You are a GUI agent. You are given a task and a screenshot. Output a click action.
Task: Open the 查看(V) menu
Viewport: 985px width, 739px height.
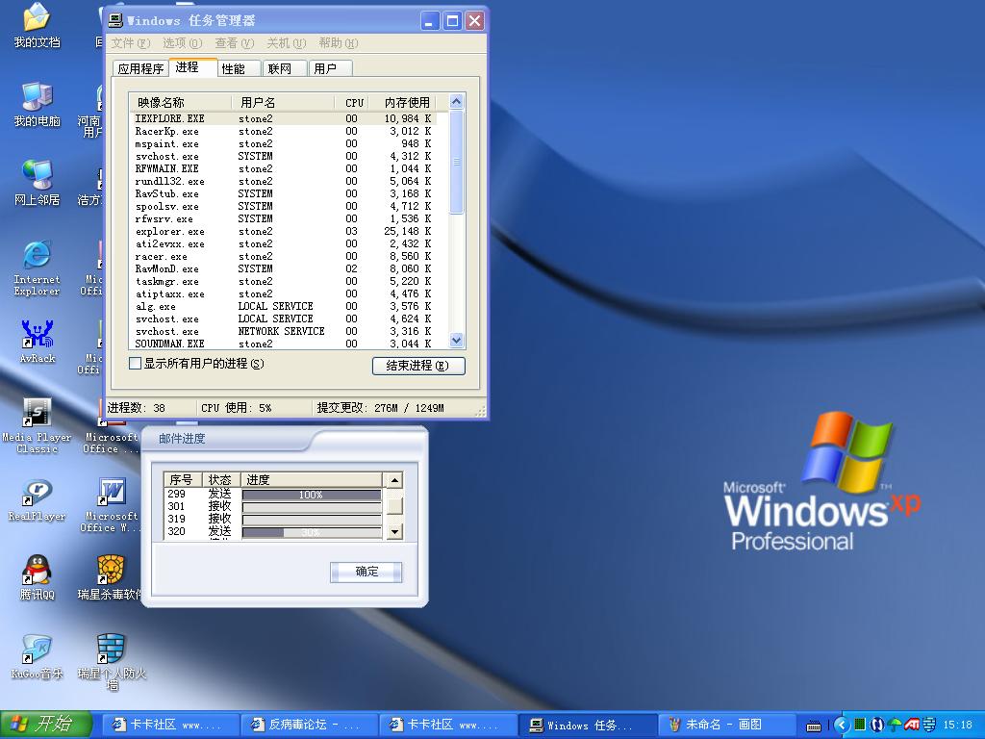(x=234, y=43)
